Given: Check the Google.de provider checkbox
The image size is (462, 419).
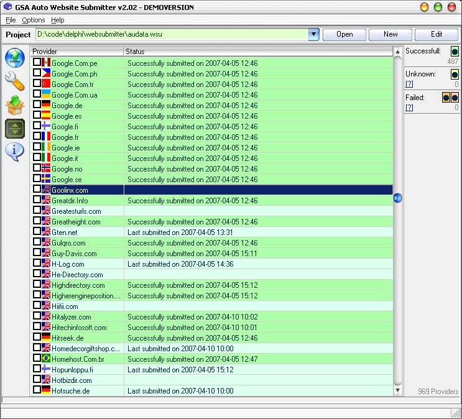Looking at the screenshot, I should 37,106.
